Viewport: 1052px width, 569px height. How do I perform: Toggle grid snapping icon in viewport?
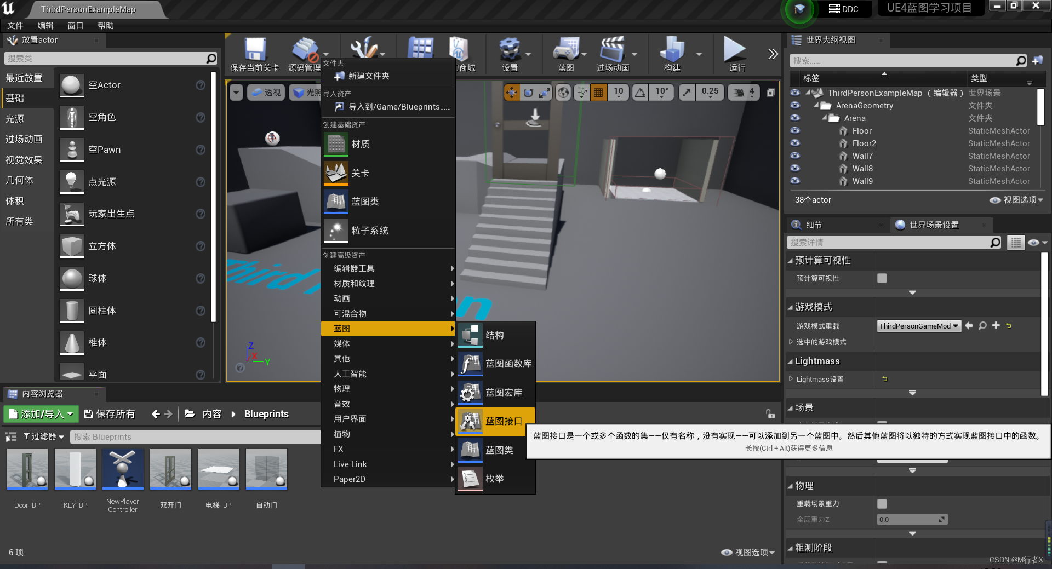click(598, 93)
